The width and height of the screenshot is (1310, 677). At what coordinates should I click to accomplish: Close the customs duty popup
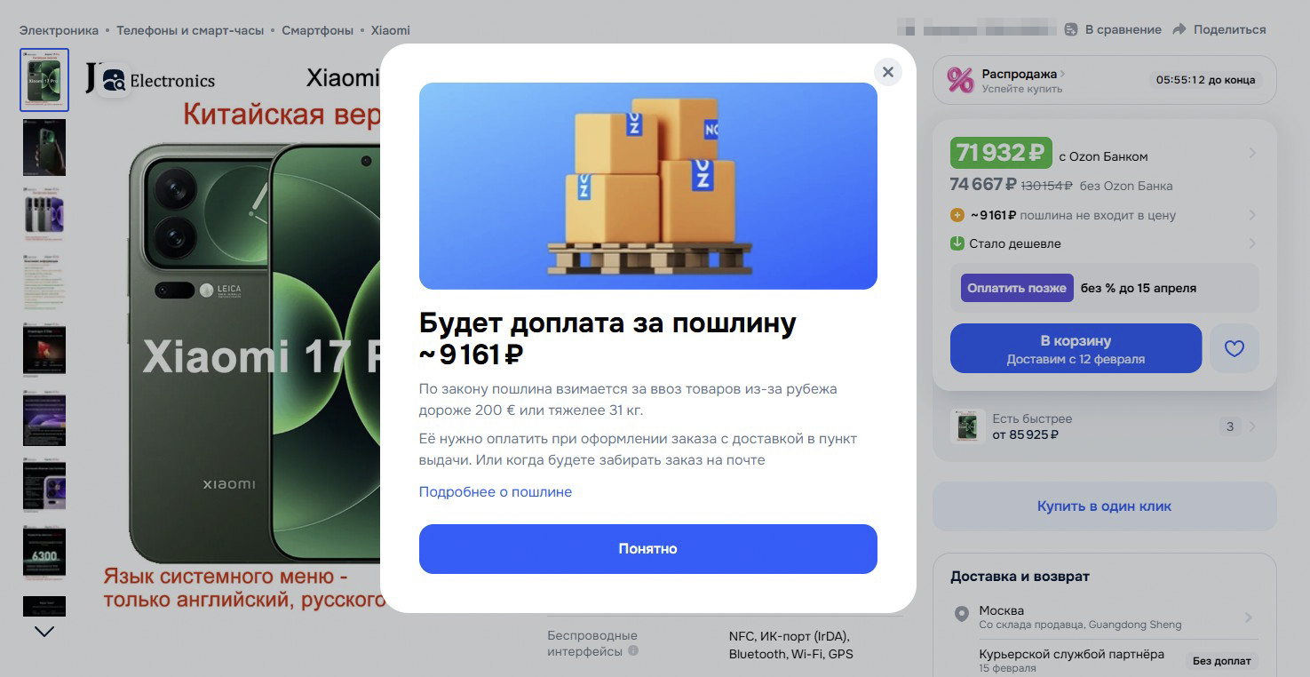tap(887, 72)
